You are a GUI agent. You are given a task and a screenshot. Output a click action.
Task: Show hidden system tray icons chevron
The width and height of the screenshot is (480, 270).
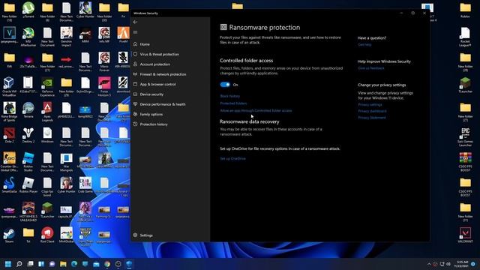(429, 264)
